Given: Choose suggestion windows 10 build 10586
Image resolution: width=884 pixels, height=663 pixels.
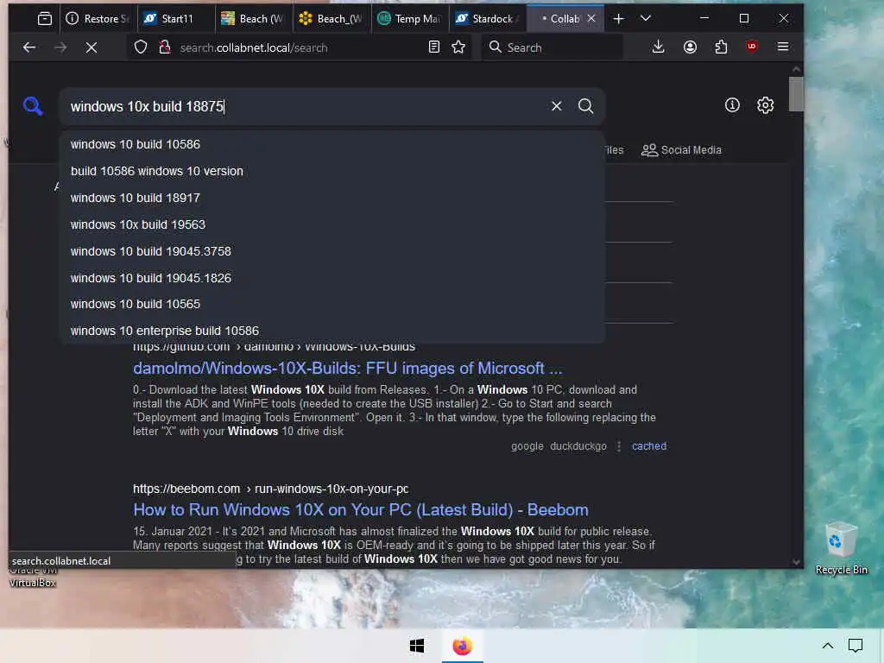Looking at the screenshot, I should coord(332,144).
